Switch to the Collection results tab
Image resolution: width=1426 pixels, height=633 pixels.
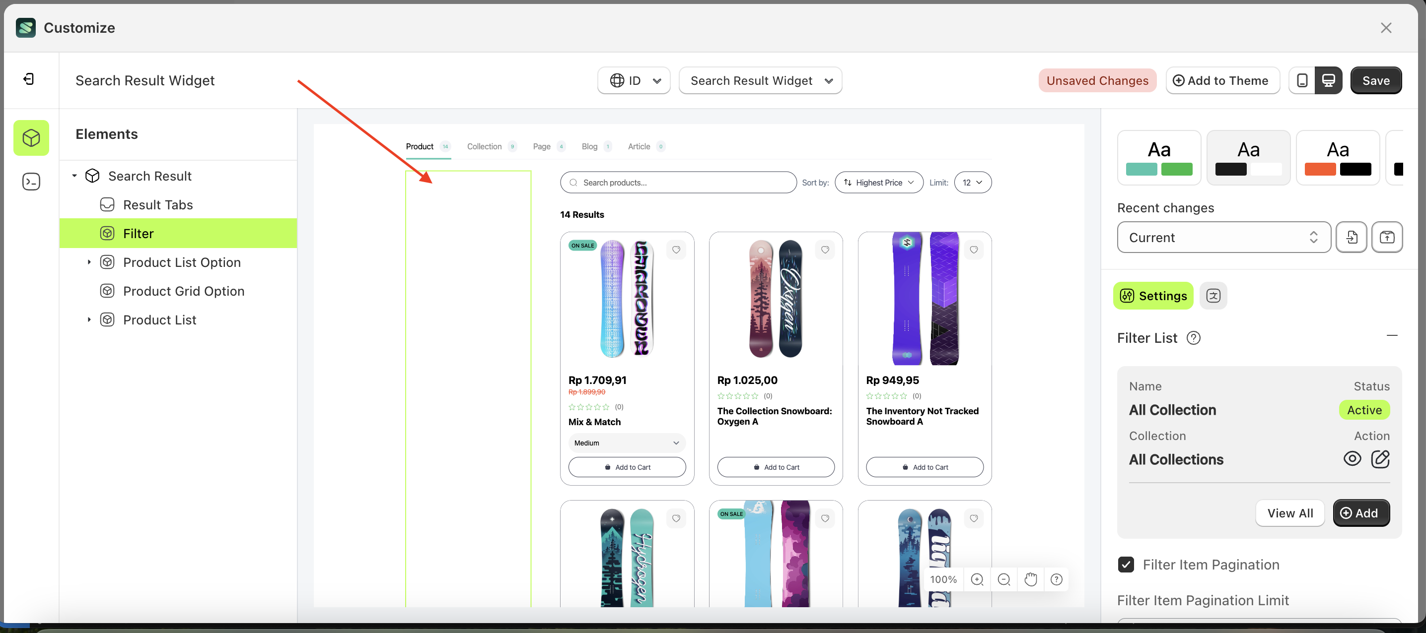[485, 146]
